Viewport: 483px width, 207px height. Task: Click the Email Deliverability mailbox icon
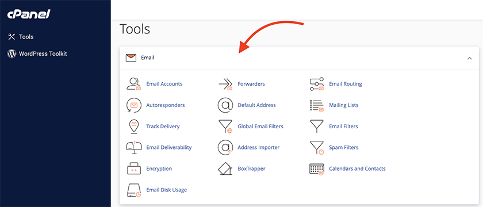(x=133, y=148)
